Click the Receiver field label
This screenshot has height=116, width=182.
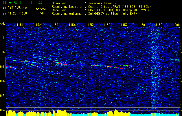59,10
